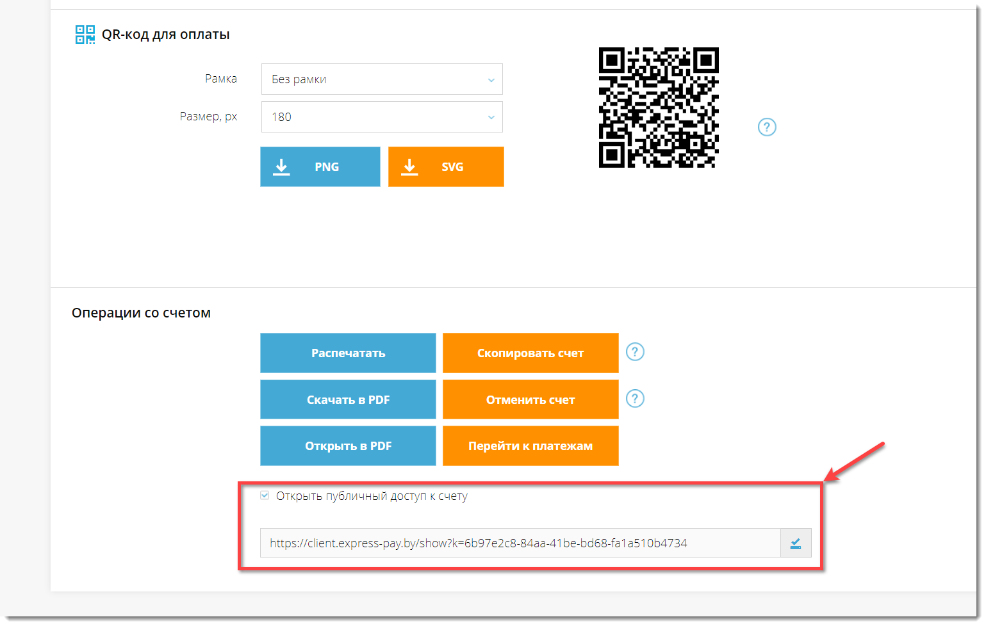Click Открыть в PDF button
The image size is (986, 626).
pyautogui.click(x=348, y=446)
